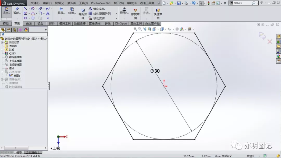This screenshot has width=281, height=158.
Task: Open the 文件(F) menu
Action: [35, 3]
